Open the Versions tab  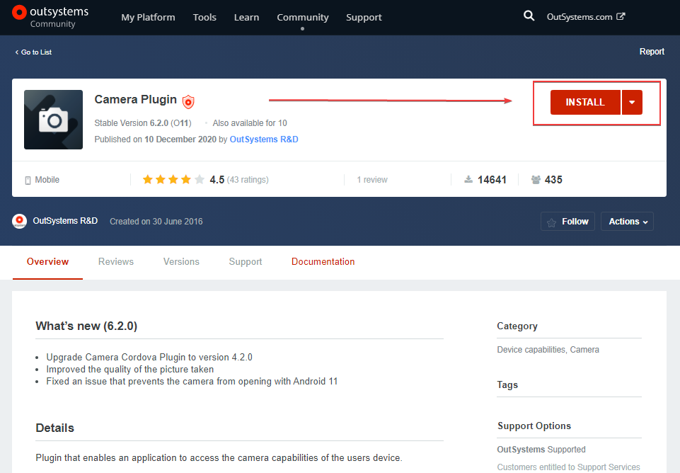(180, 261)
